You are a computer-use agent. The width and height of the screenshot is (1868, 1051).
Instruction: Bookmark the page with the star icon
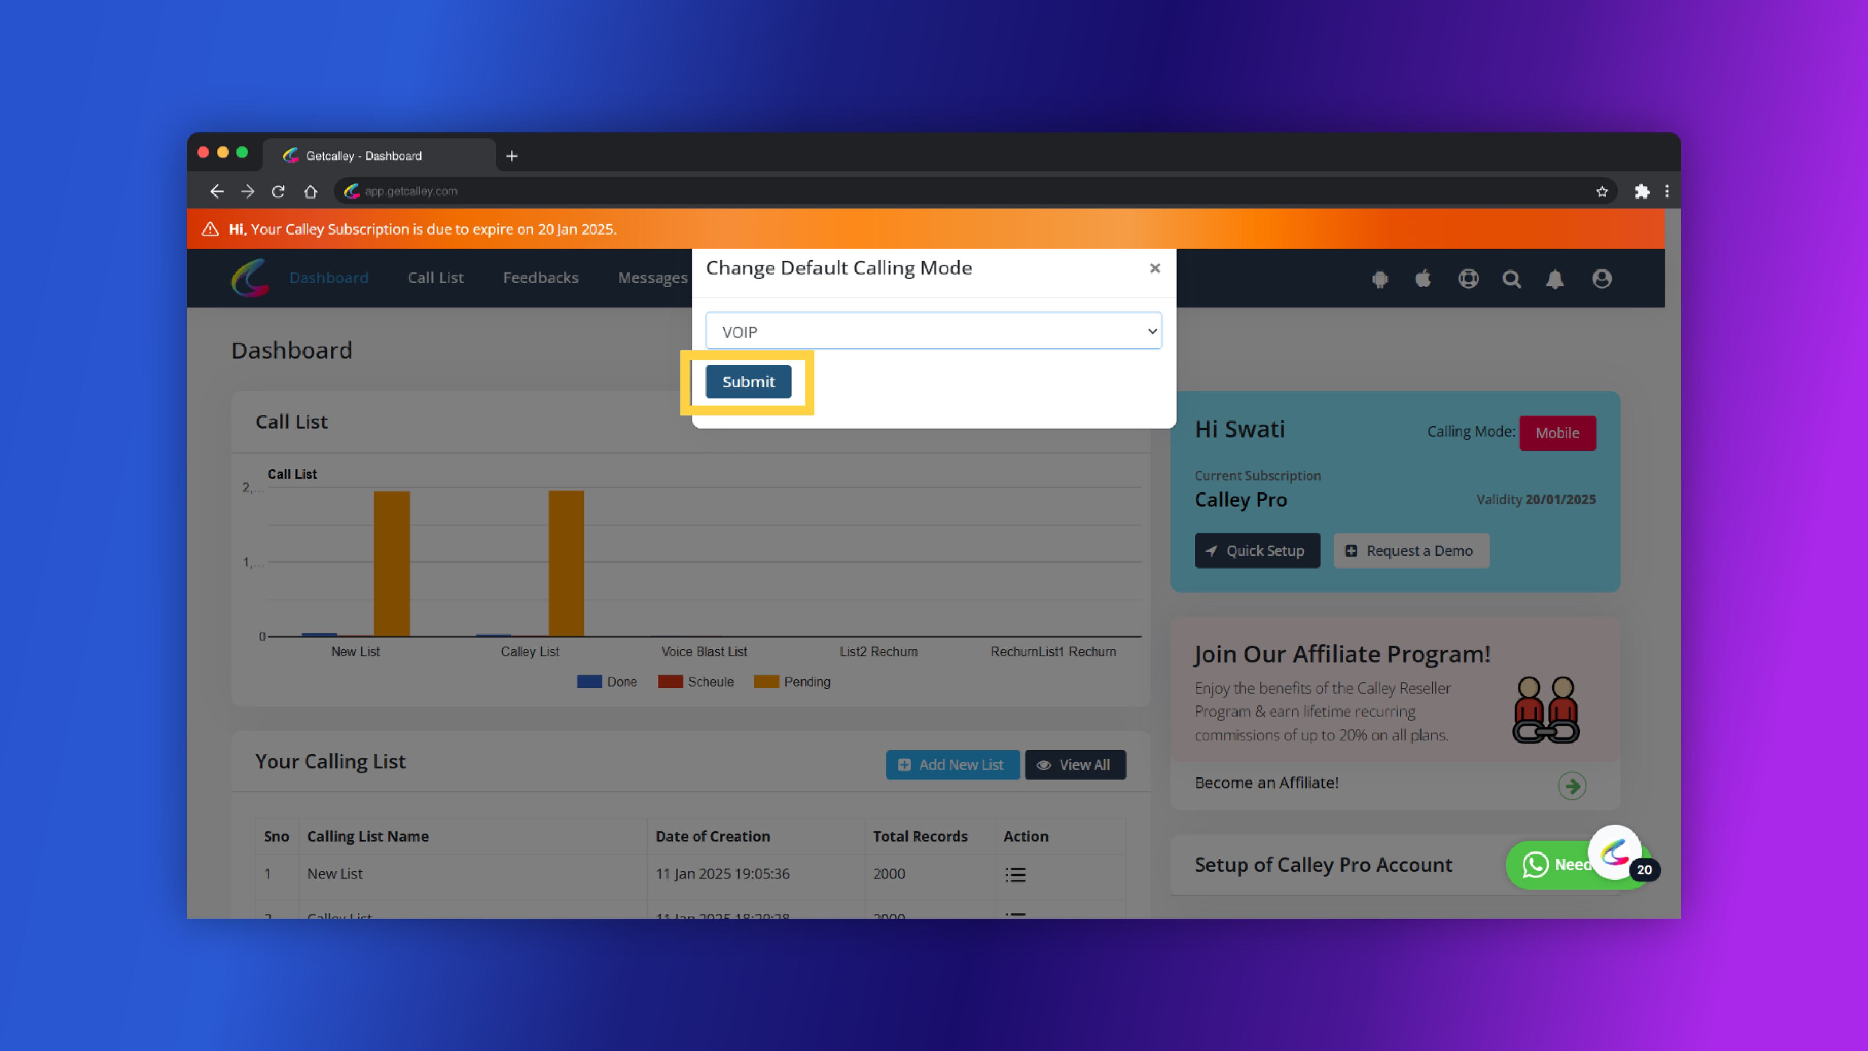[x=1602, y=191]
